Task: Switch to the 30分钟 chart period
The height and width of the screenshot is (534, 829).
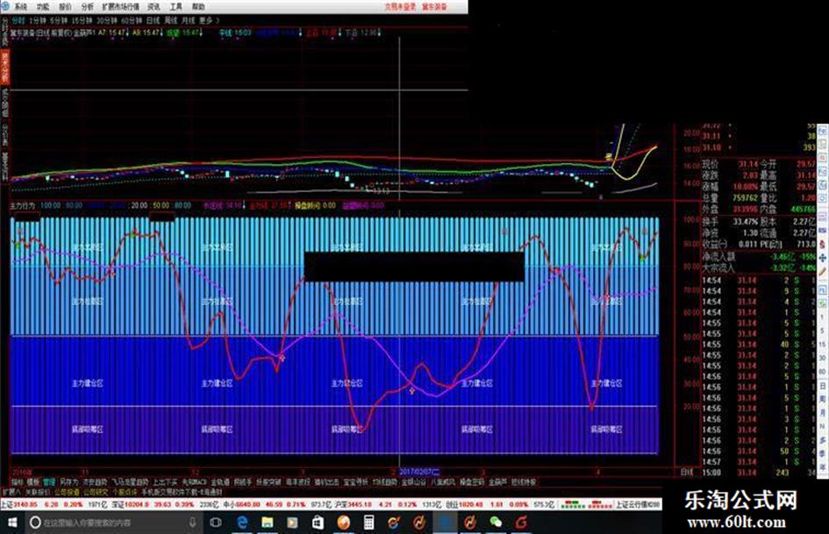Action: (107, 20)
